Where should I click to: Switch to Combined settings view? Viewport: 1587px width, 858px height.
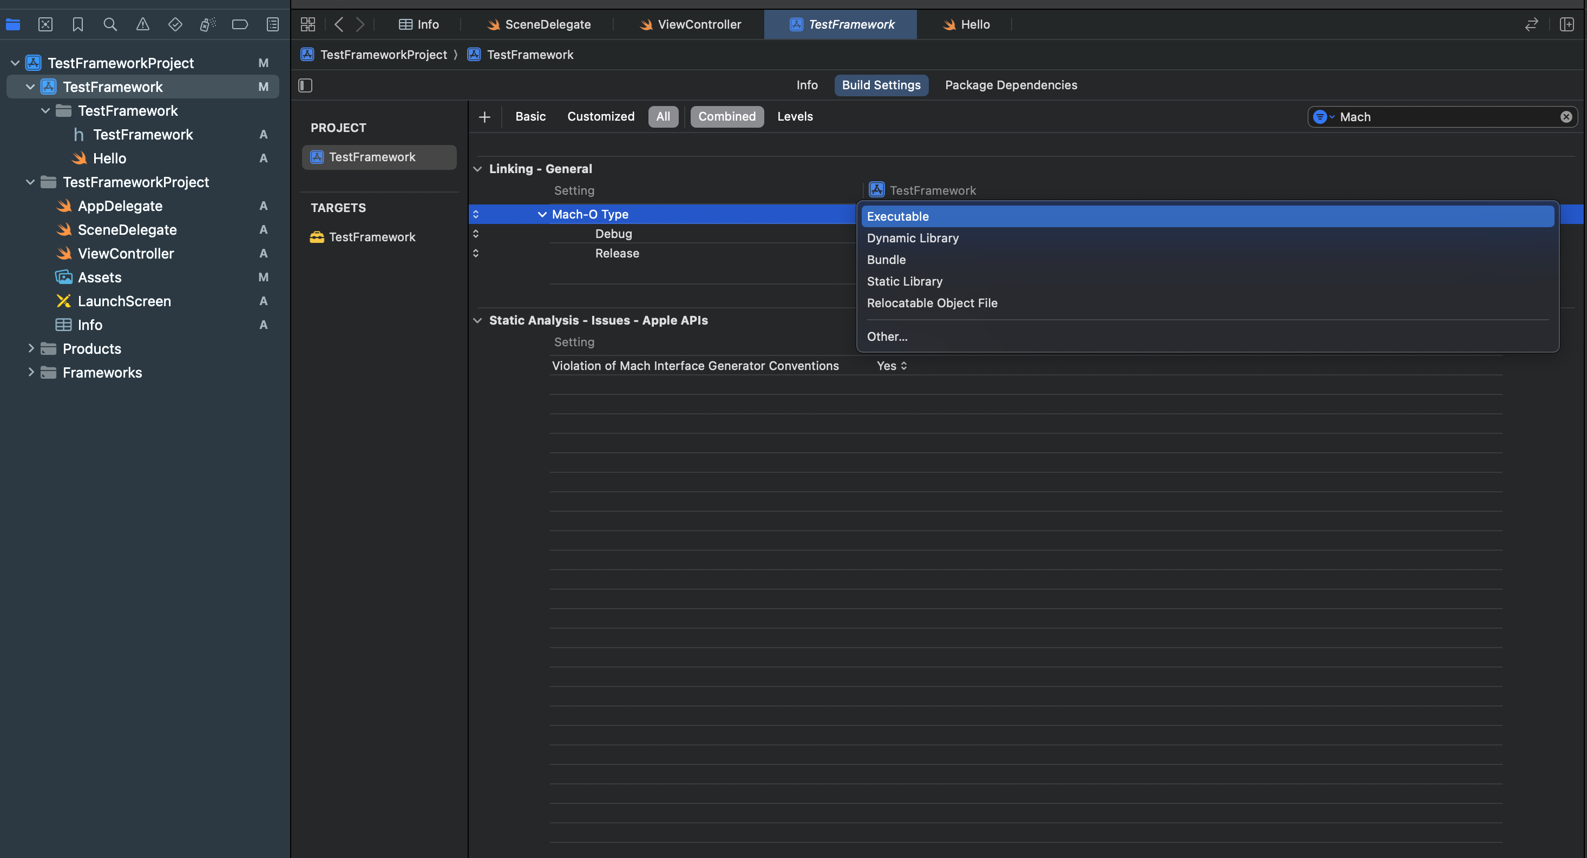(727, 117)
